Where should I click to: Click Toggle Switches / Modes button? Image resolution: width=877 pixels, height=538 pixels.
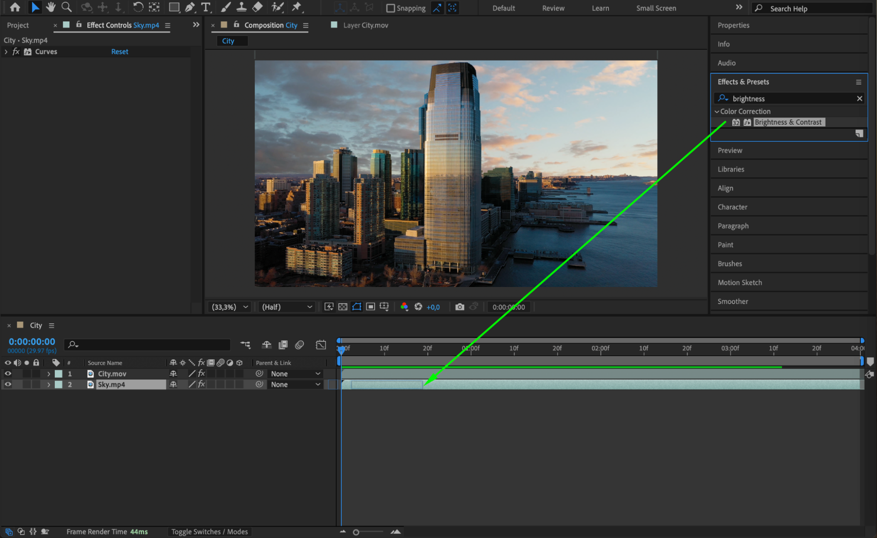click(x=209, y=531)
